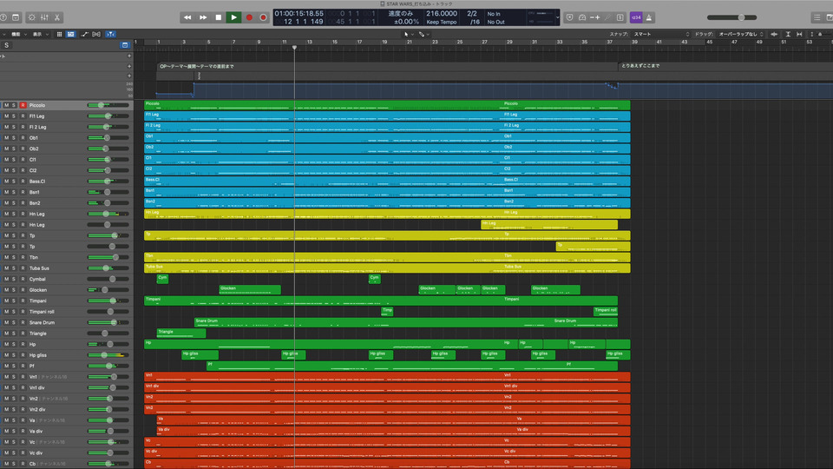The height and width of the screenshot is (469, 833).
Task: Solo the Ob1 track
Action: pyautogui.click(x=15, y=137)
